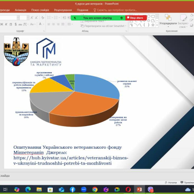
Task: Increase font size with larger A
Action: [x=32, y=18]
